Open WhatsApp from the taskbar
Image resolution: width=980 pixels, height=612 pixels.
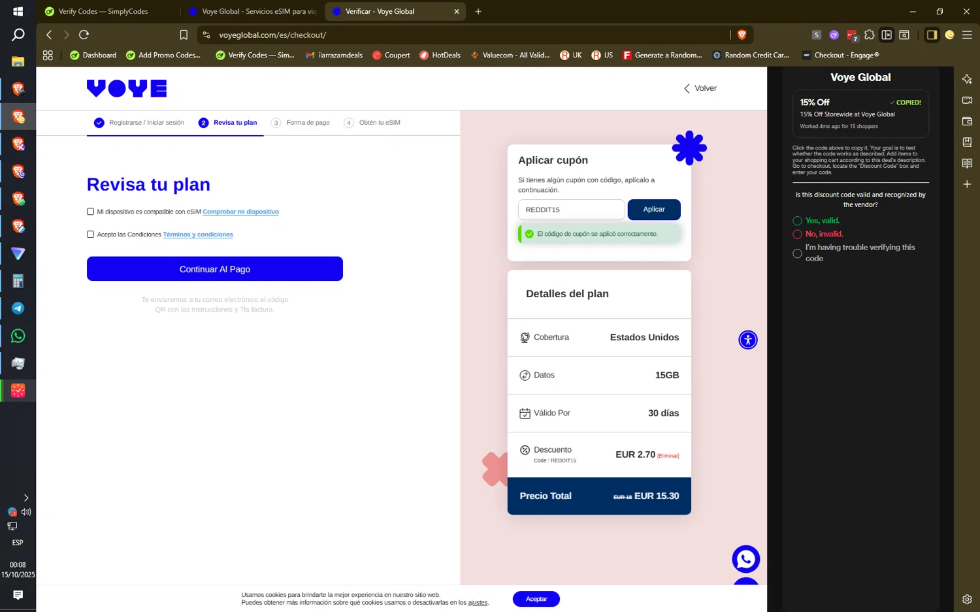18,336
